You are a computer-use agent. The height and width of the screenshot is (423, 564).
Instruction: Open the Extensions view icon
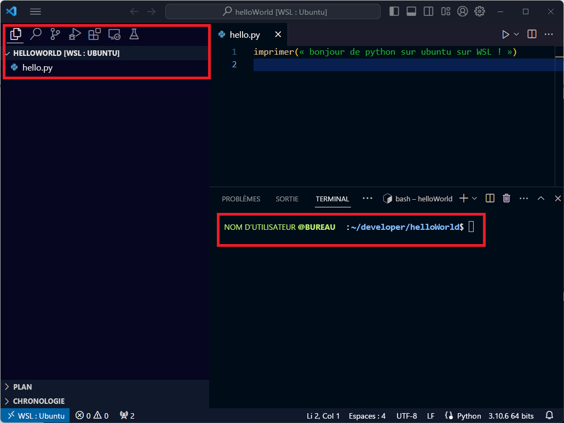(x=95, y=34)
